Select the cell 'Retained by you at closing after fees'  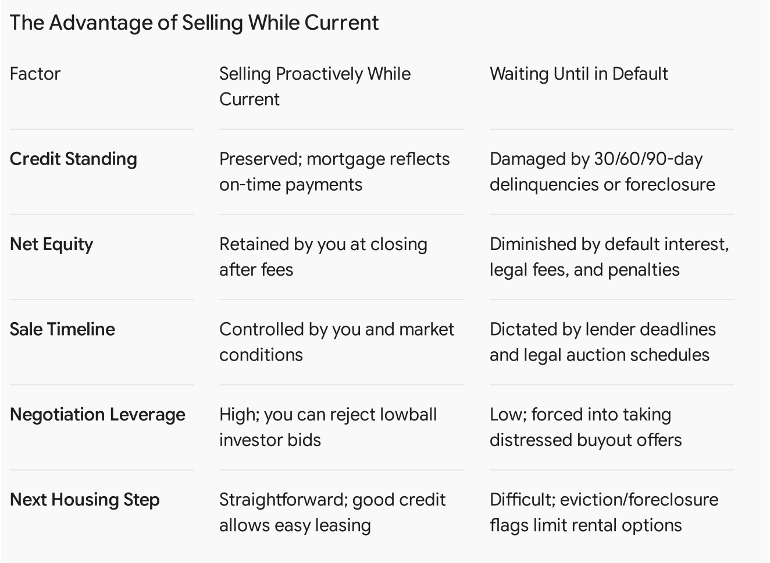pos(323,256)
